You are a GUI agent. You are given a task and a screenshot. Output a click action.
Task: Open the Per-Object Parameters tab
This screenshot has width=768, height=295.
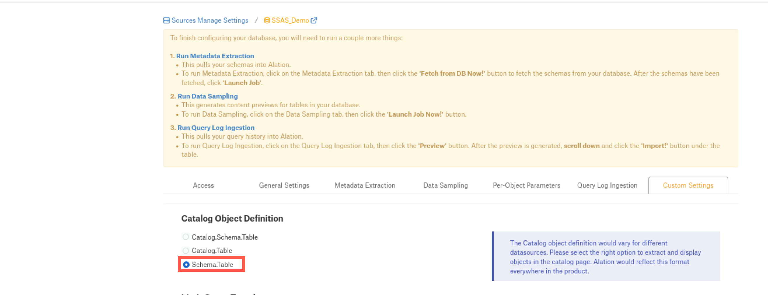point(526,185)
